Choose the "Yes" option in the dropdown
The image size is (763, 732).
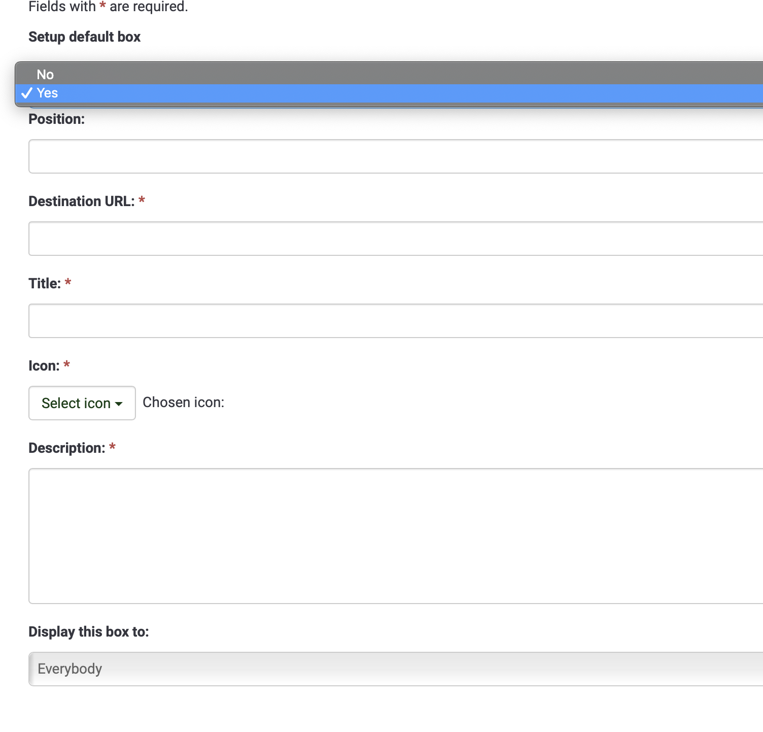coord(47,93)
